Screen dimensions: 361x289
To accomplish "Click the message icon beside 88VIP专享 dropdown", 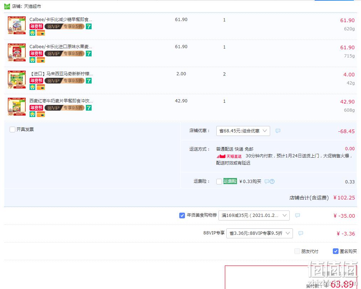I will pyautogui.click(x=301, y=233).
